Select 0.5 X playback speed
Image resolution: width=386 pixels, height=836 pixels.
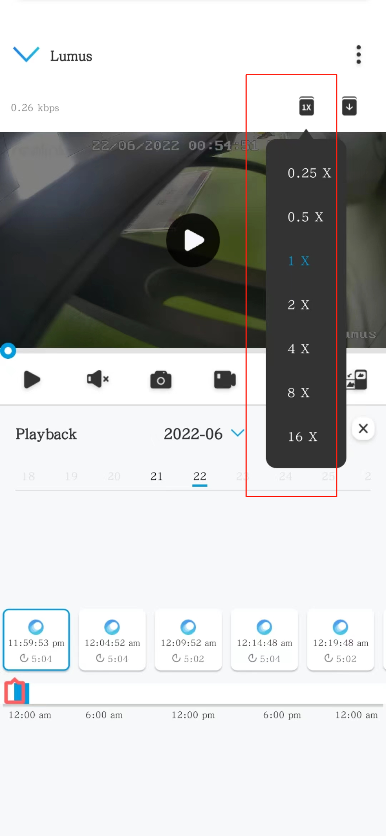click(306, 217)
